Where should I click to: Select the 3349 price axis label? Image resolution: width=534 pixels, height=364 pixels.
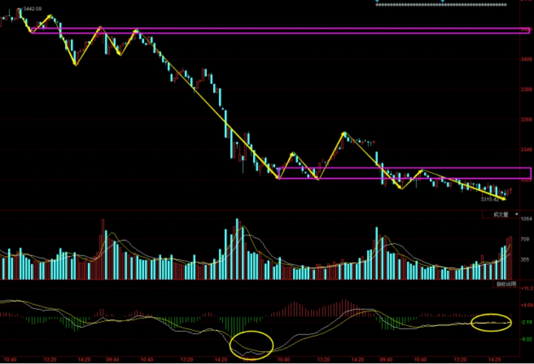pos(526,150)
